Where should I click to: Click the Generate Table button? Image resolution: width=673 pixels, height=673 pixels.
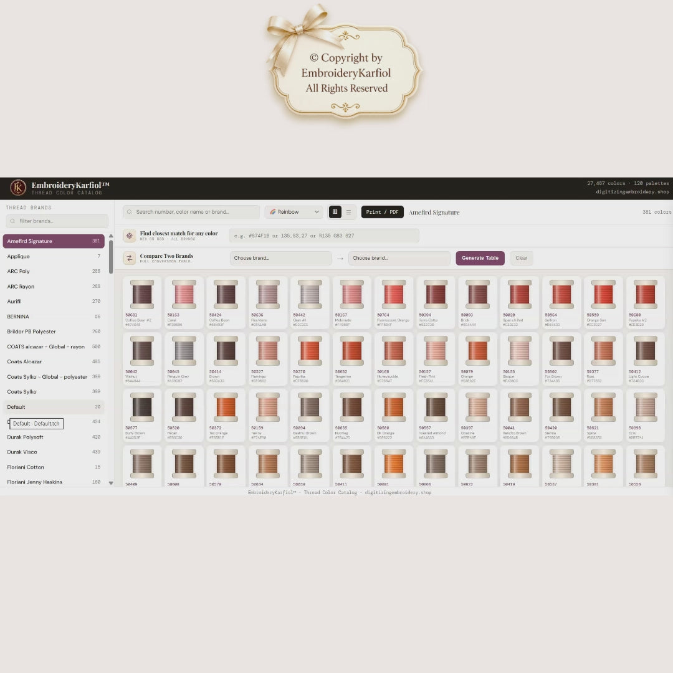[x=480, y=259]
